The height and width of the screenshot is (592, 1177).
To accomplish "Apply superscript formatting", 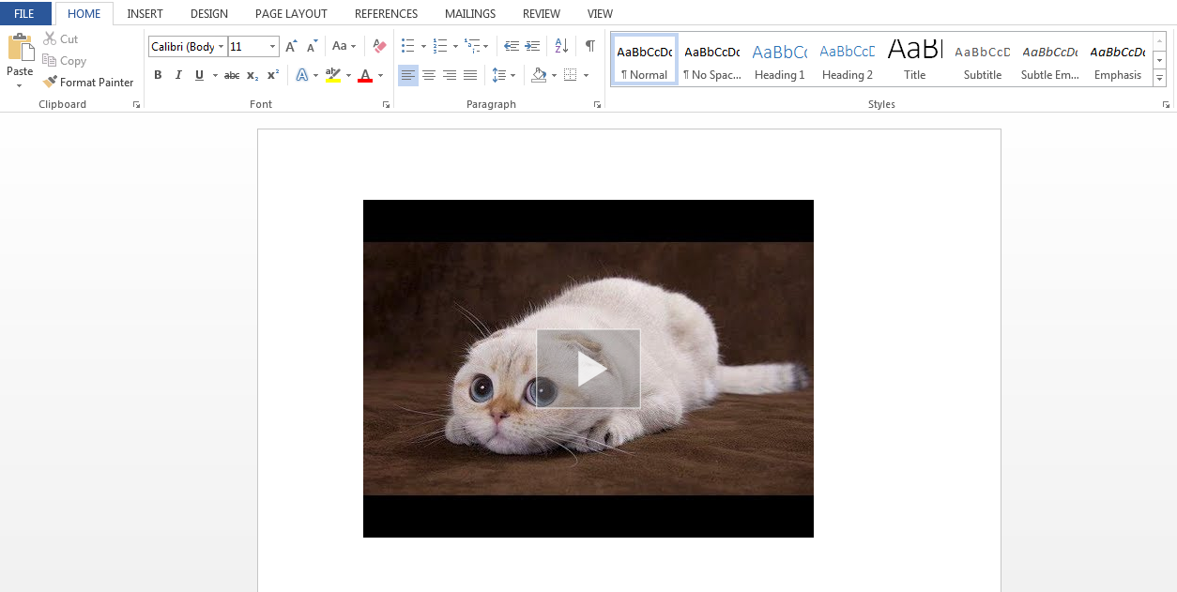I will coord(273,75).
